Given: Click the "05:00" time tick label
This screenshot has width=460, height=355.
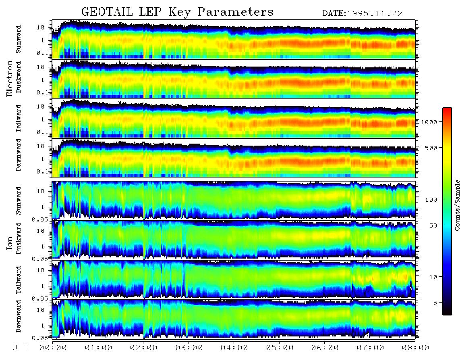Looking at the screenshot, I should click(x=280, y=348).
